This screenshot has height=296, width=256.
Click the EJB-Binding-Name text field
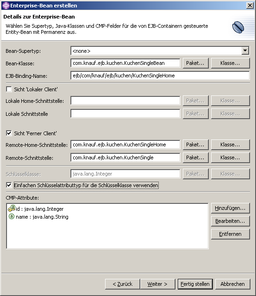click(160, 76)
